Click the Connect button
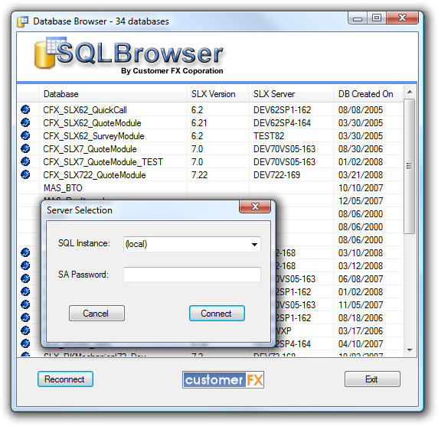The image size is (438, 426). [x=217, y=314]
